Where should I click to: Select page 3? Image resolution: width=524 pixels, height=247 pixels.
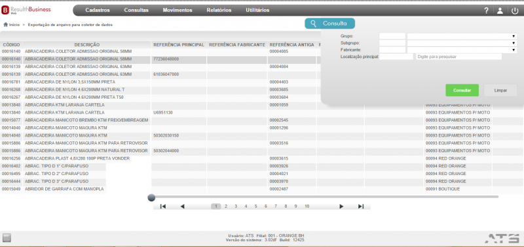236,206
